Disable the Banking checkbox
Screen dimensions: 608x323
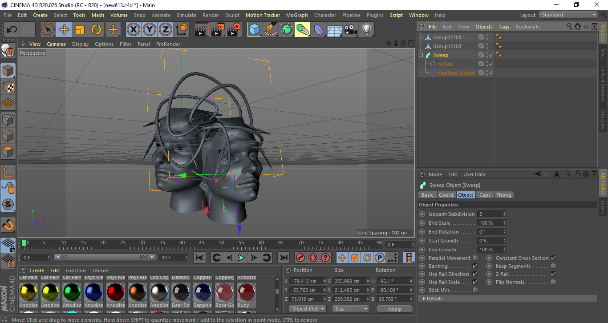point(475,266)
